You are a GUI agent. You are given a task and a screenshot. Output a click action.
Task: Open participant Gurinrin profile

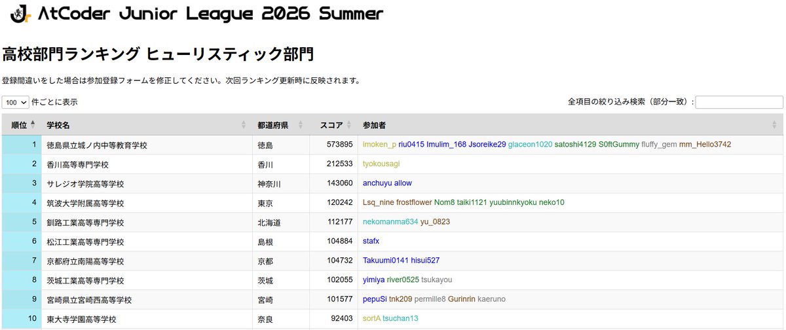(x=462, y=300)
